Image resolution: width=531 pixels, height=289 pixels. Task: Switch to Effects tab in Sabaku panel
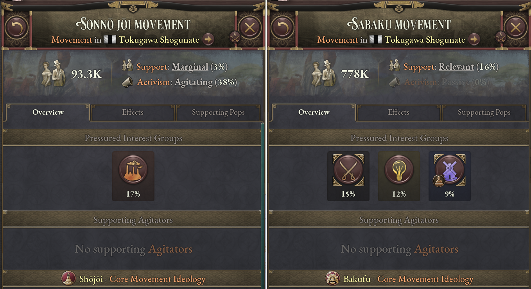pyautogui.click(x=398, y=112)
